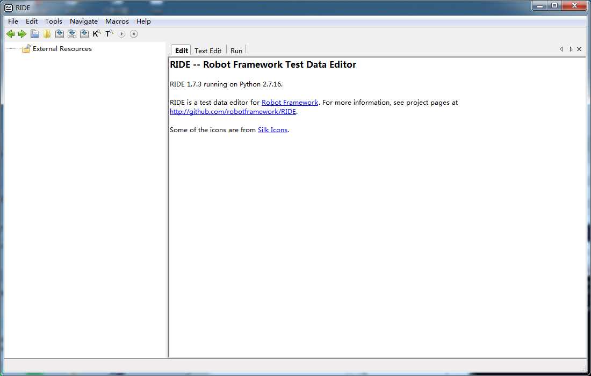Follow the Silk Icons link
The image size is (591, 376).
point(272,129)
